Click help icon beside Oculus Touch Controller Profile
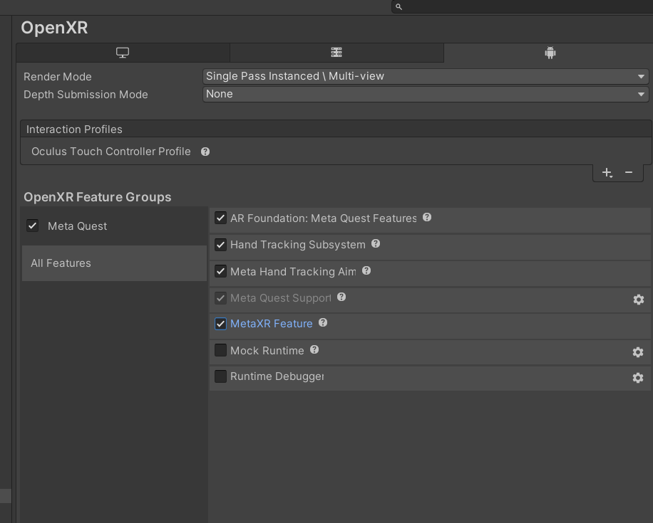The height and width of the screenshot is (523, 653). (205, 152)
